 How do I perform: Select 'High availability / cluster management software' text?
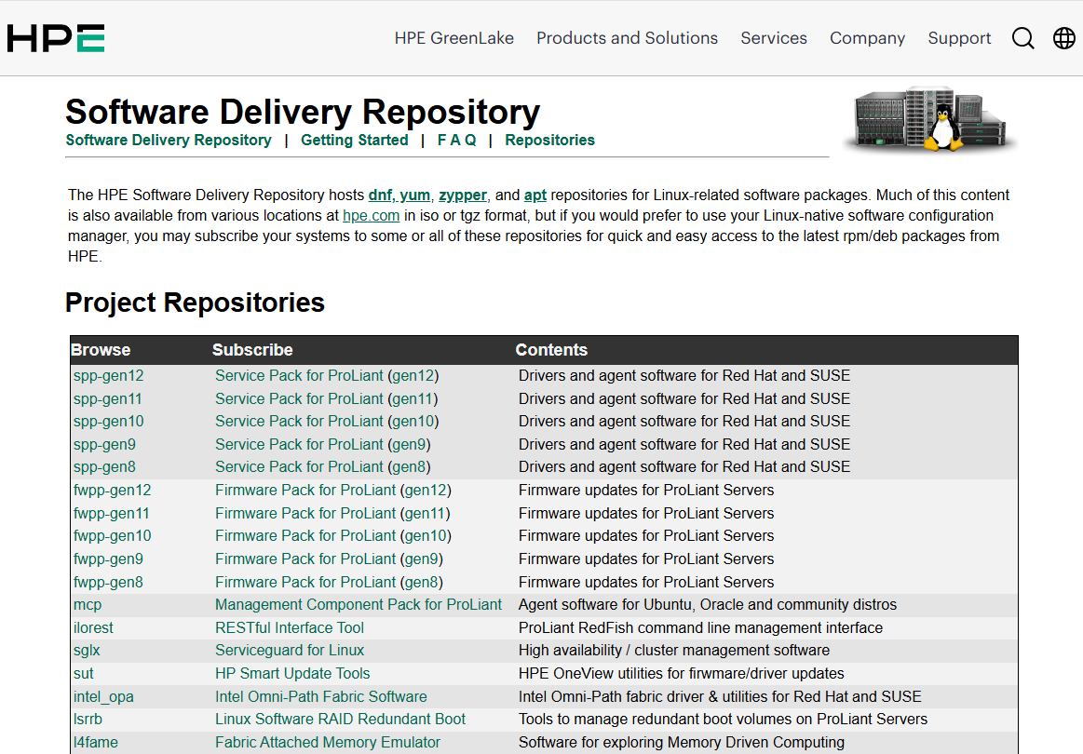pos(674,651)
